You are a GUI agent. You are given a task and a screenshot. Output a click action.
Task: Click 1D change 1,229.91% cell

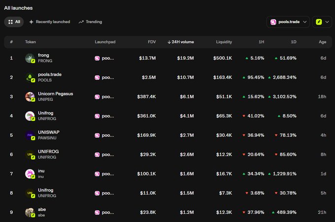tap(282, 174)
